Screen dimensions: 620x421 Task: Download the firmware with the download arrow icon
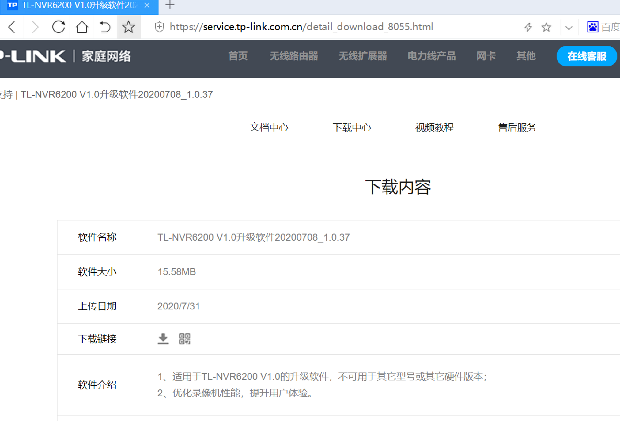coord(163,339)
